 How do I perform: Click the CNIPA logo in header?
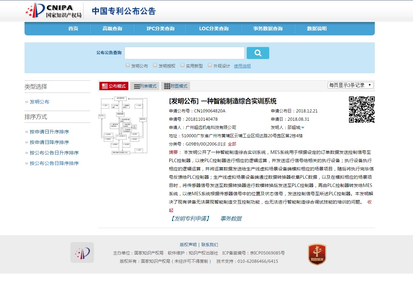pos(53,11)
